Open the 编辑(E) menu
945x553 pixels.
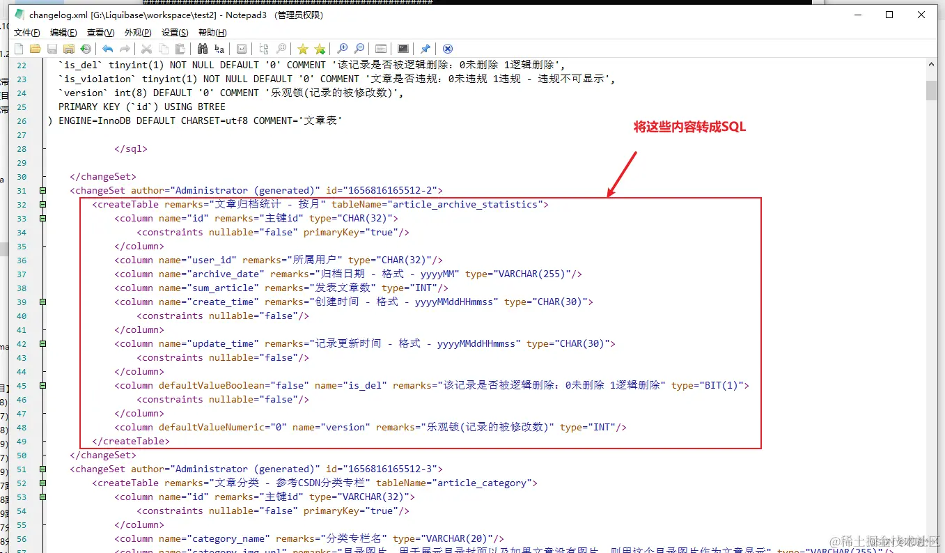coord(63,33)
